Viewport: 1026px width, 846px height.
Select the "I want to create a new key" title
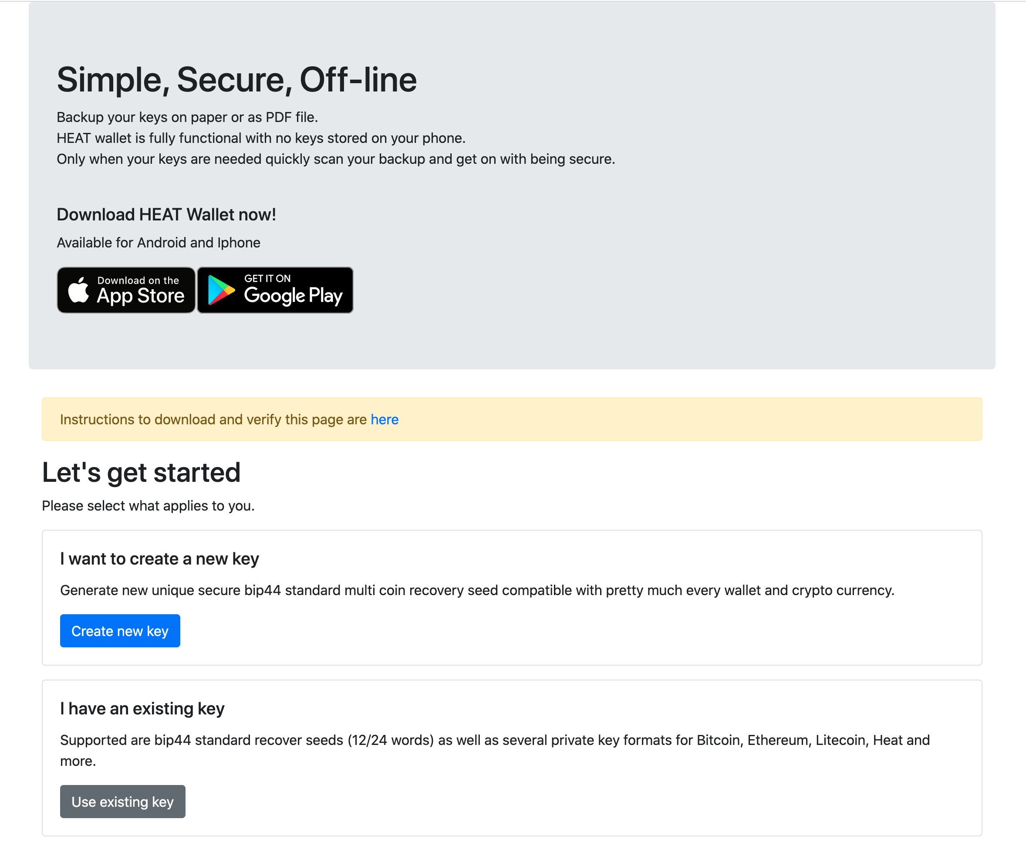tap(159, 559)
